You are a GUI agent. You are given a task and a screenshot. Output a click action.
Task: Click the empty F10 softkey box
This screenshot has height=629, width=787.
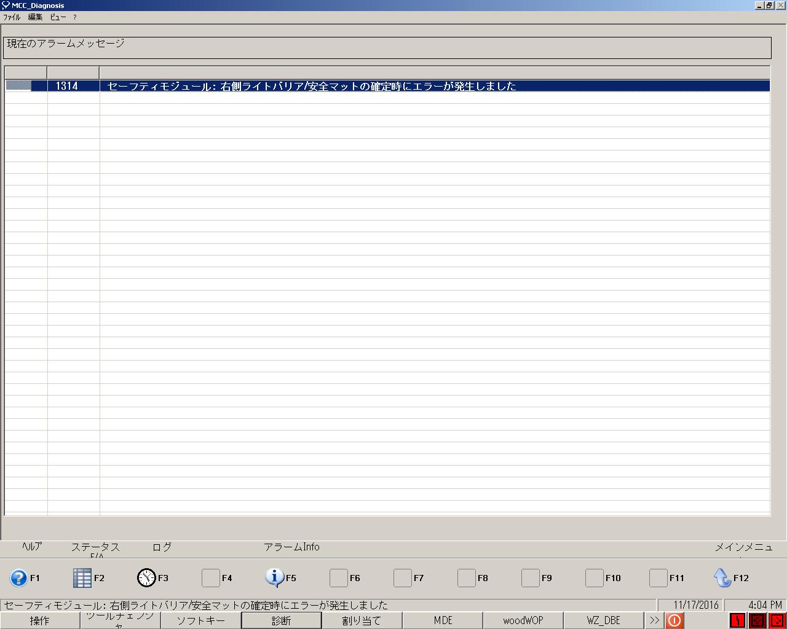coord(595,578)
